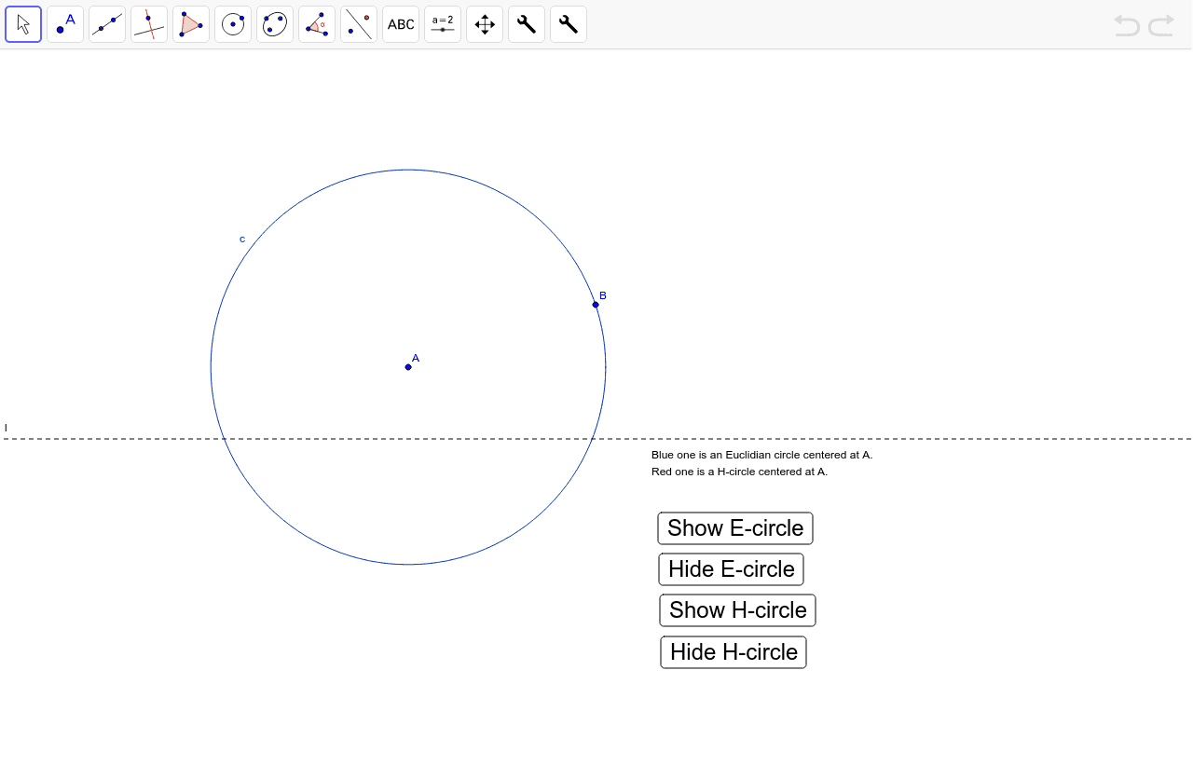1193x766 pixels.
Task: Select the last wrench custom tool
Action: pyautogui.click(x=569, y=24)
